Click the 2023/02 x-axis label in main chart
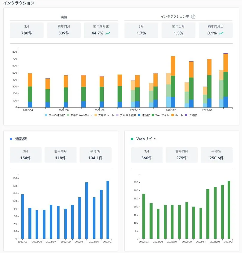Viewport: 242px width, 253px height. click(x=207, y=110)
